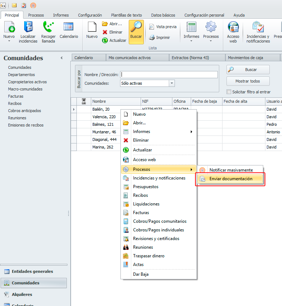Choose Actualizar in the context menu
Image resolution: width=282 pixels, height=306 pixels.
tap(159, 150)
